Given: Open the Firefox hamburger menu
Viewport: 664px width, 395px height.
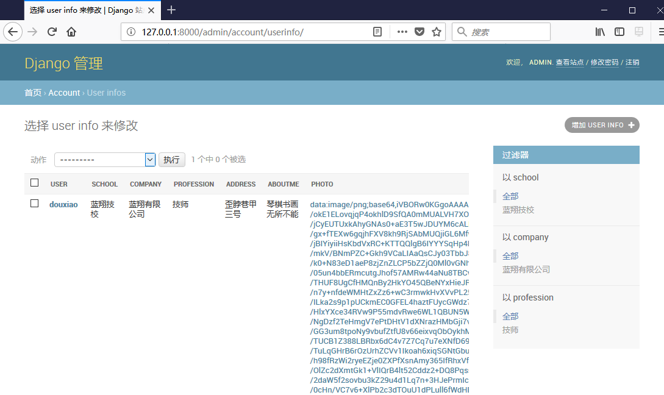Looking at the screenshot, I should pos(660,32).
